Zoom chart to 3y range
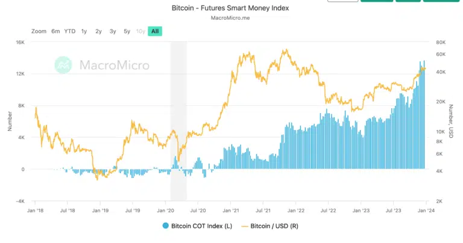 113,31
